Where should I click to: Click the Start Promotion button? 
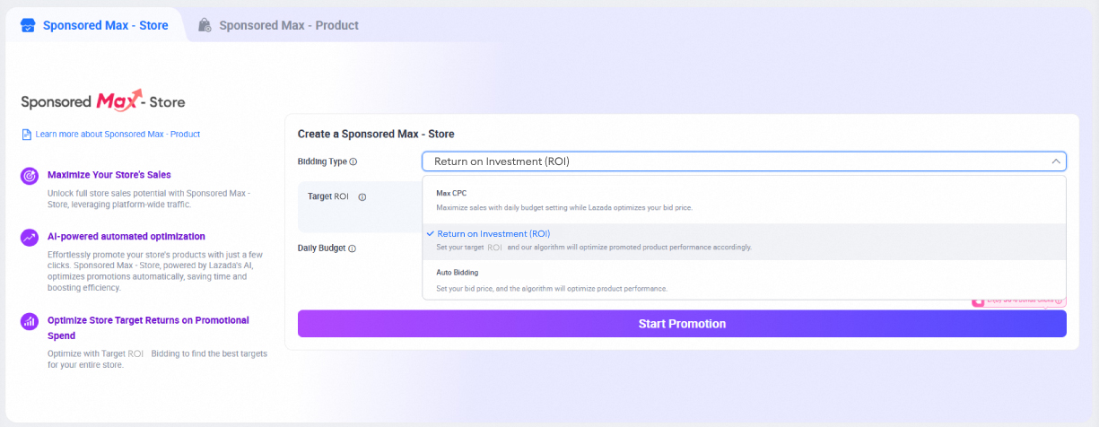coord(682,324)
